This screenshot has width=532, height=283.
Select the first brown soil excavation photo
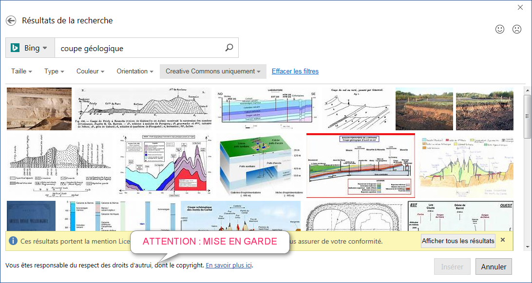[424, 108]
